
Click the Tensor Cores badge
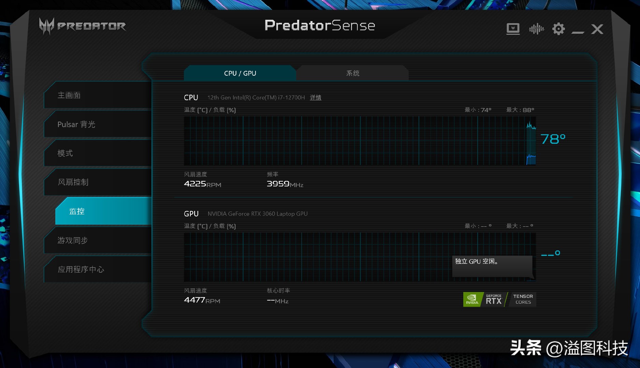pyautogui.click(x=523, y=300)
